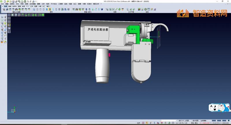Open the 文件 menu
The height and width of the screenshot is (125, 231).
coord(2,4)
